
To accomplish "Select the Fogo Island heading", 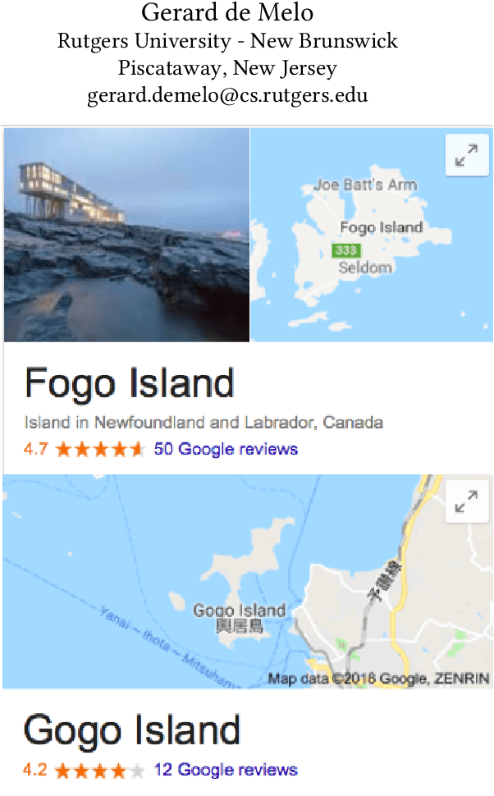I will pyautogui.click(x=130, y=384).
